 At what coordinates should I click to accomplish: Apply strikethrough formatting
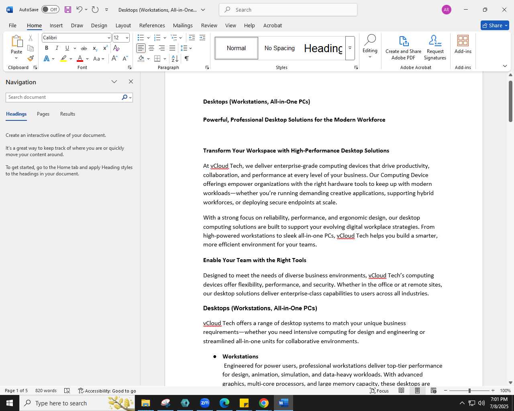[x=84, y=48]
